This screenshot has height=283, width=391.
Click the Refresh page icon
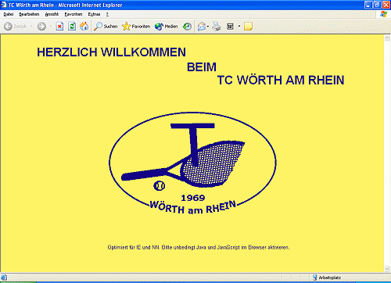point(72,27)
